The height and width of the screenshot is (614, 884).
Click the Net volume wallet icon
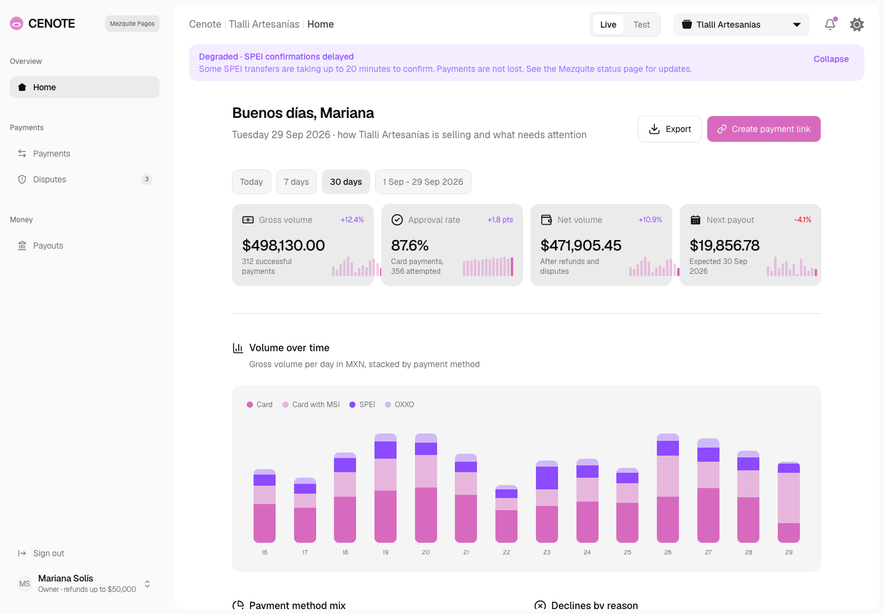(546, 220)
